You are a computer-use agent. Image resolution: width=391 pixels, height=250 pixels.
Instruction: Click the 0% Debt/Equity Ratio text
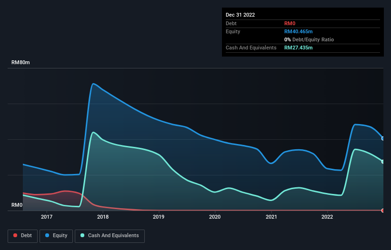pos(309,39)
